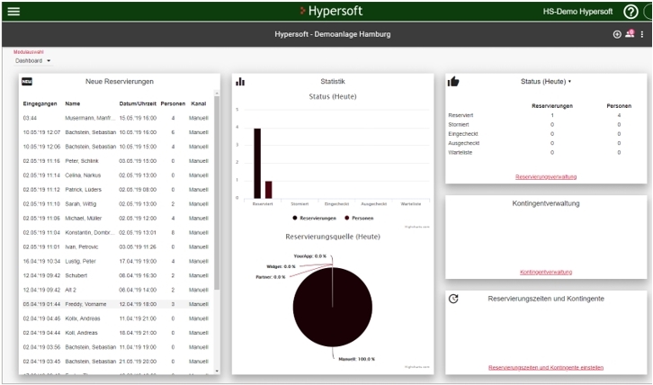Viewport: 653px width, 385px height.
Task: Click the Manuell: 100.0 % pie label
Action: [356, 359]
